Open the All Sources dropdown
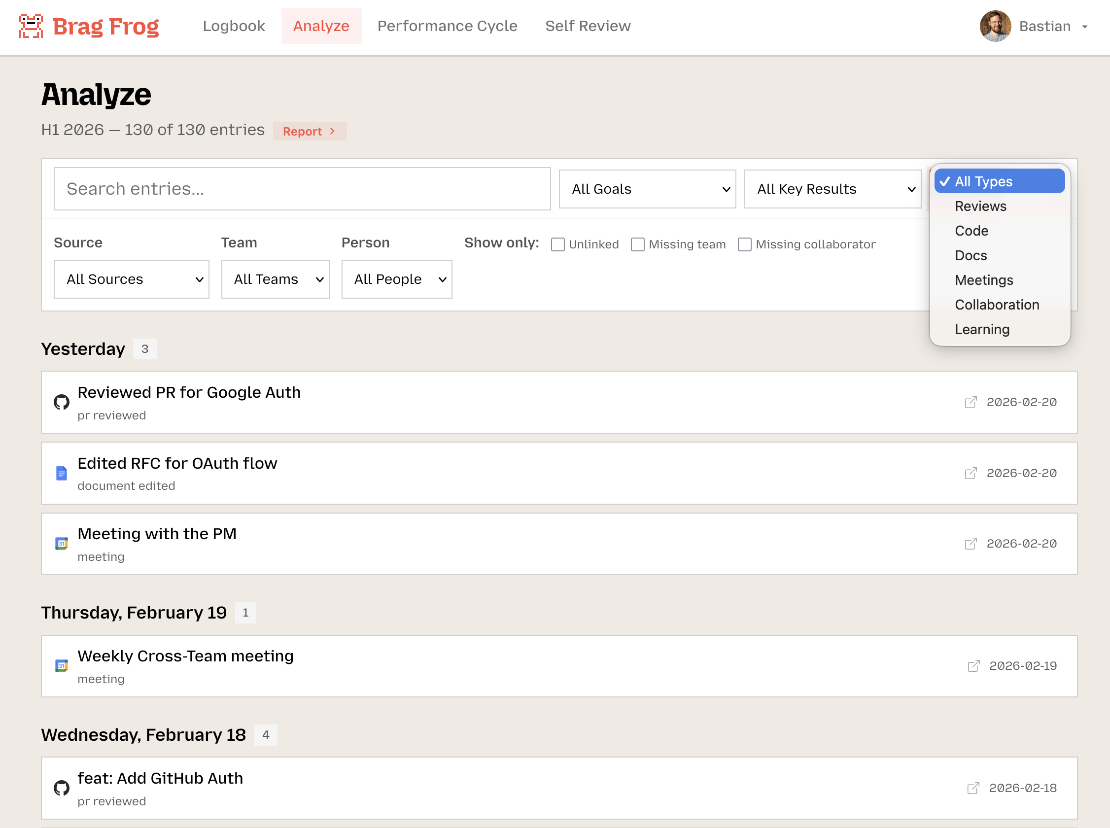Image resolution: width=1110 pixels, height=828 pixels. click(131, 279)
